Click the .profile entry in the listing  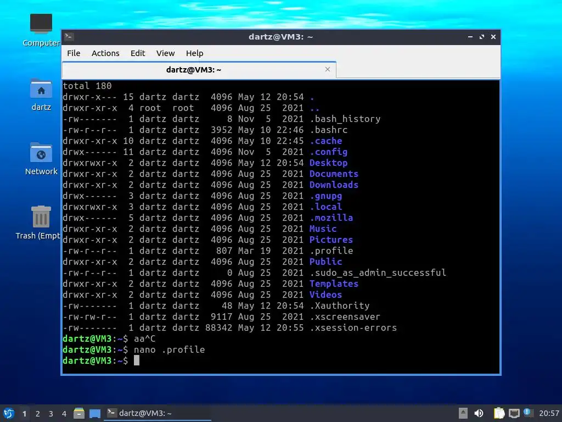pos(331,251)
